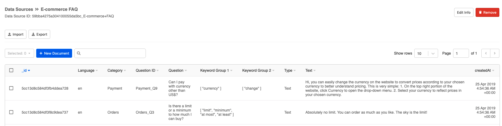Click id 5cc13d8c584df3f8c9dea737
Image resolution: width=502 pixels, height=126 pixels.
pyautogui.click(x=45, y=112)
